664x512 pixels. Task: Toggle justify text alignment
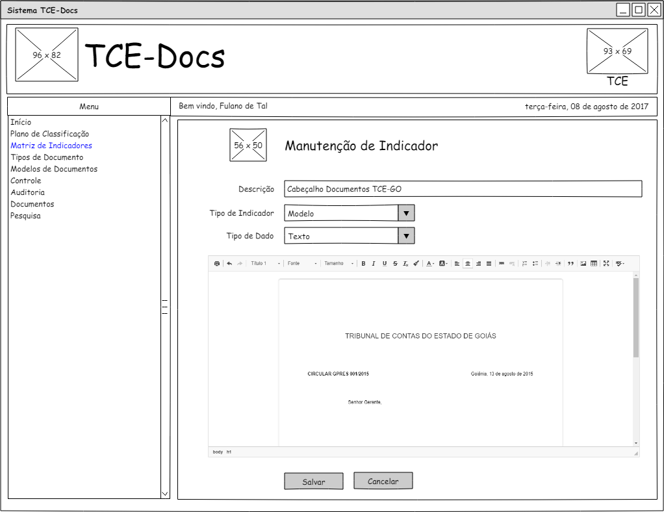click(x=489, y=264)
